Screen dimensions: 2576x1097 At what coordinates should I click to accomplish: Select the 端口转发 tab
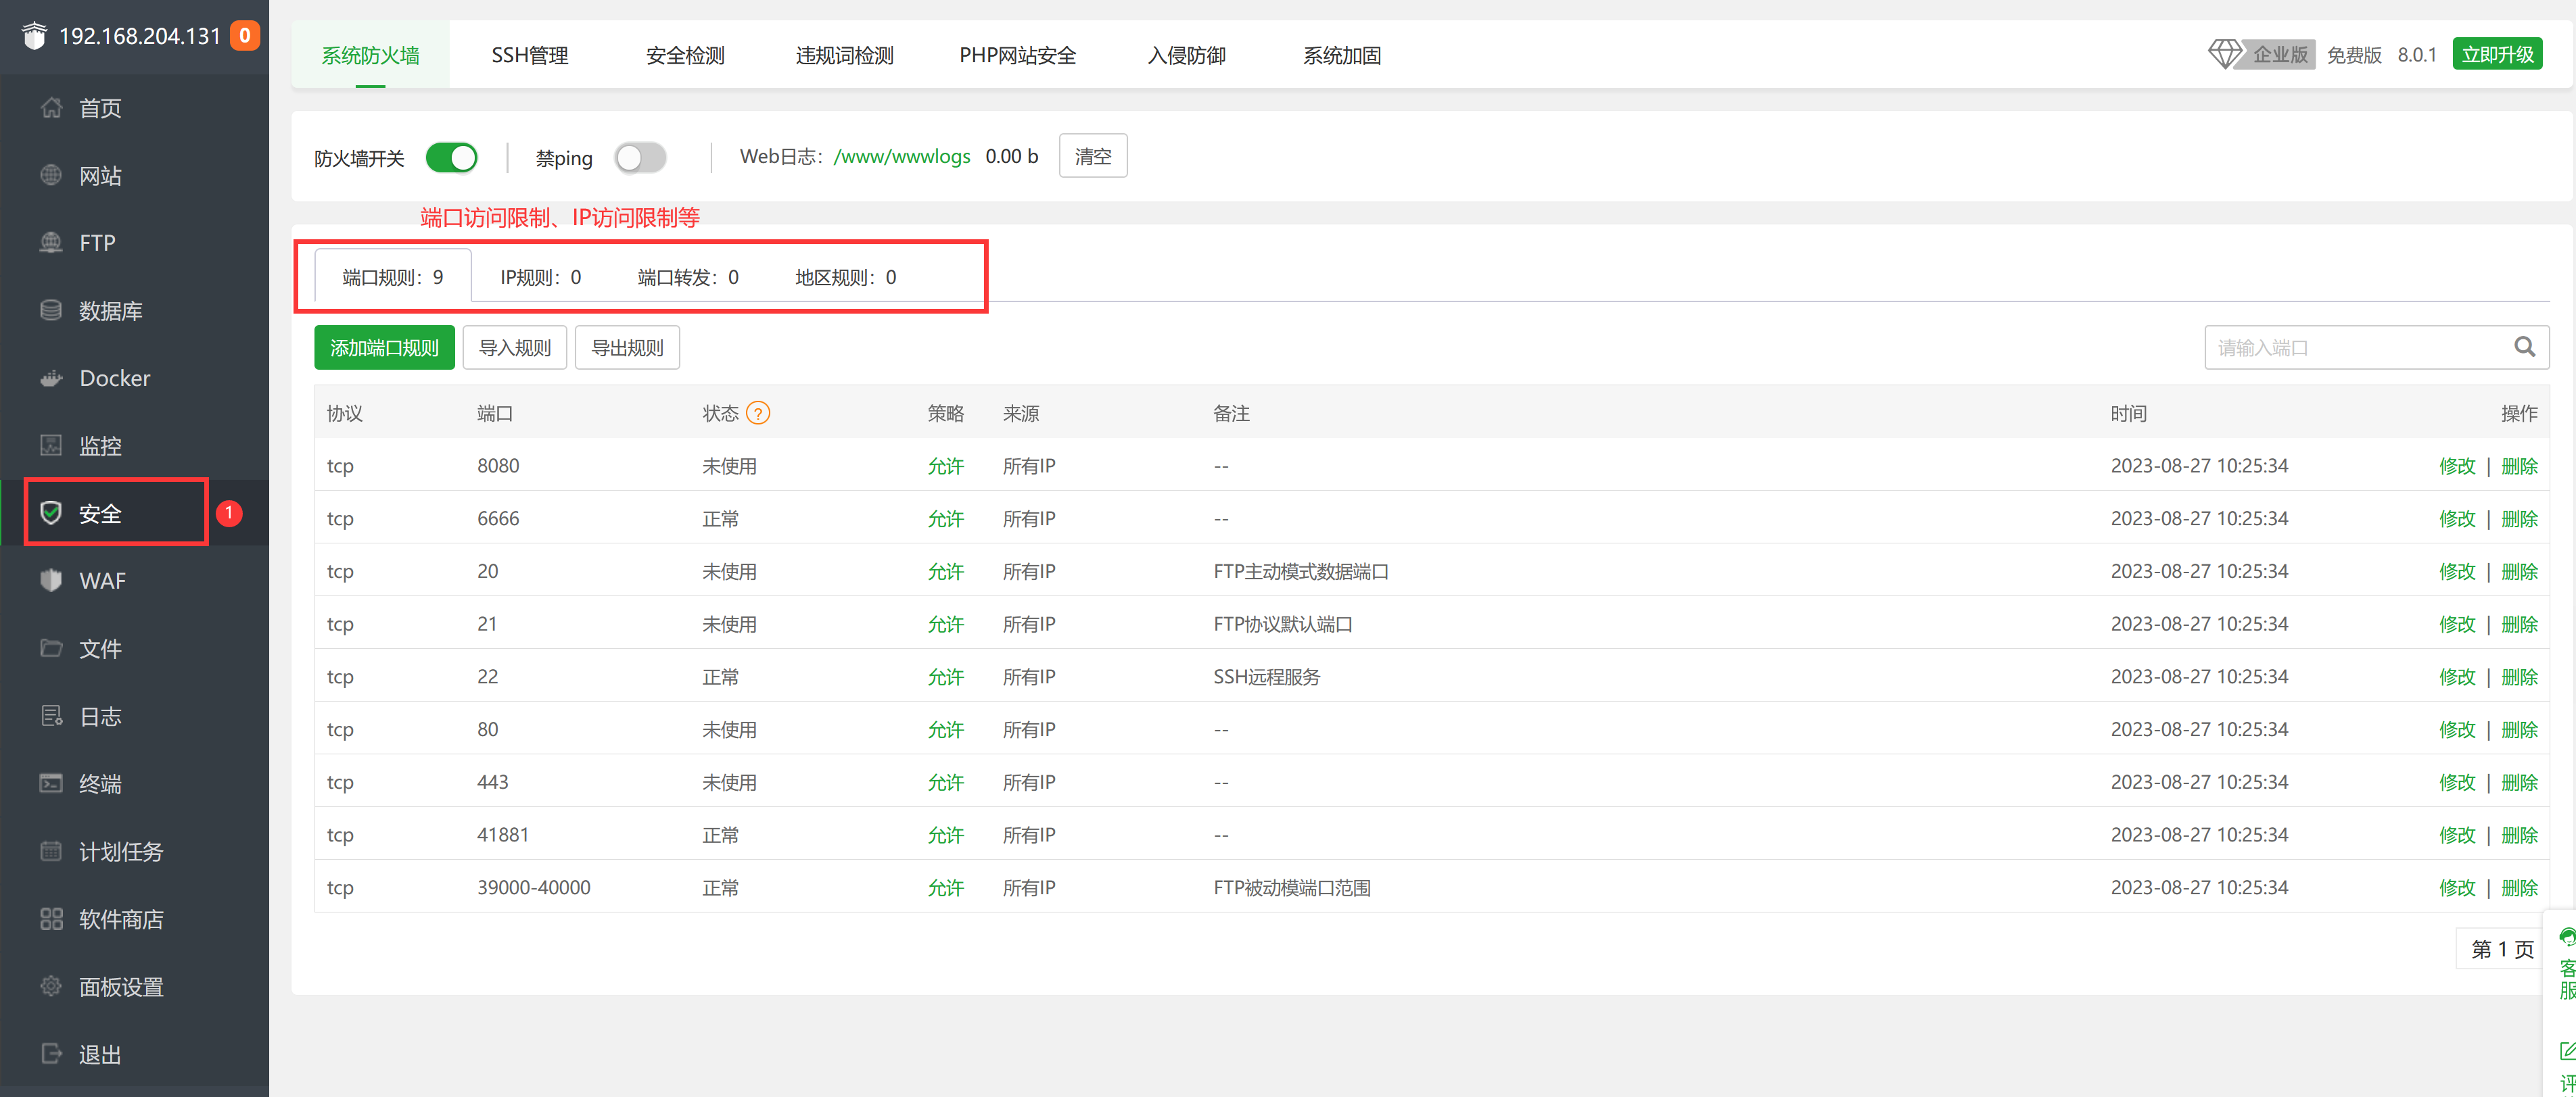coord(688,278)
